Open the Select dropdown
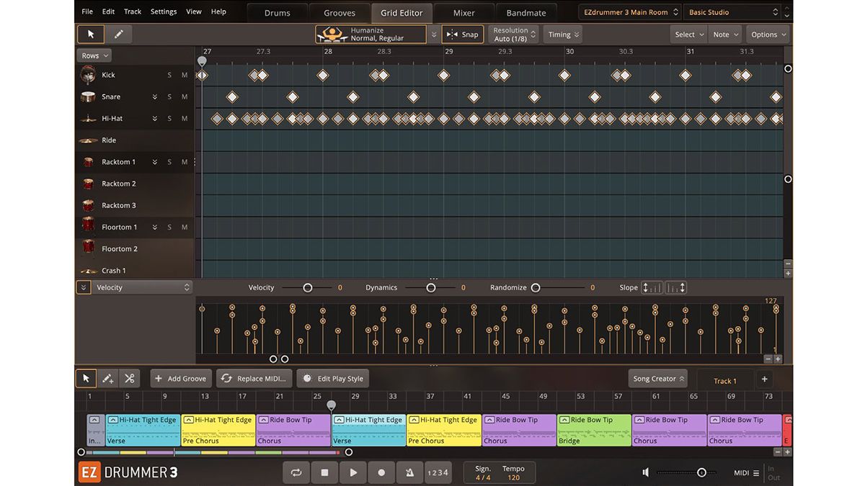 click(x=688, y=34)
